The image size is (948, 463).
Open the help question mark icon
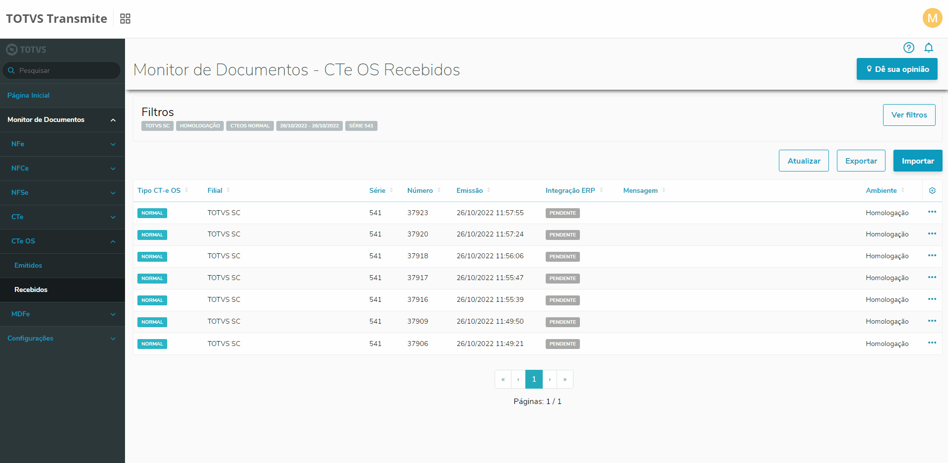click(909, 48)
